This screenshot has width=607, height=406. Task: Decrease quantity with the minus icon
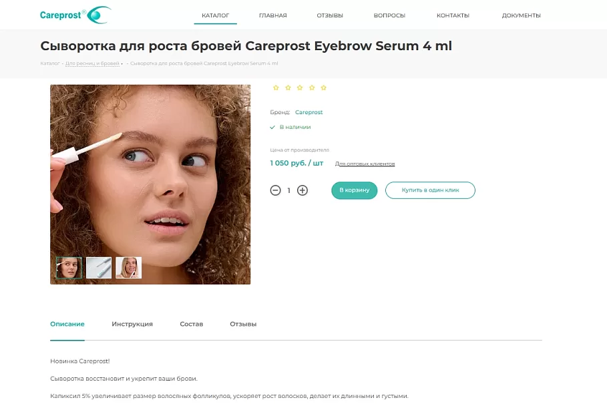tap(275, 190)
